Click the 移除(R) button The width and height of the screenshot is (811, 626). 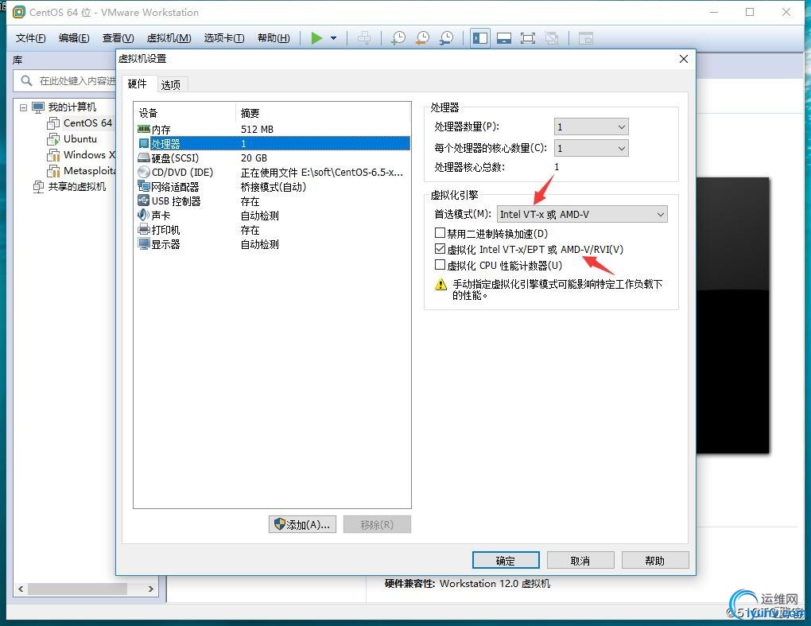377,525
